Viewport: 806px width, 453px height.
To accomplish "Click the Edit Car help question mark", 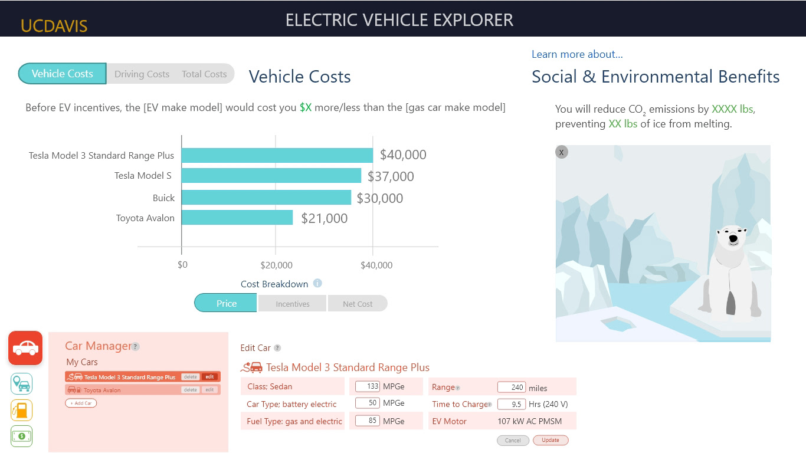I will (x=277, y=348).
